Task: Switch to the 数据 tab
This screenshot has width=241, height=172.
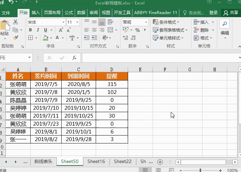Action: coord(81,13)
